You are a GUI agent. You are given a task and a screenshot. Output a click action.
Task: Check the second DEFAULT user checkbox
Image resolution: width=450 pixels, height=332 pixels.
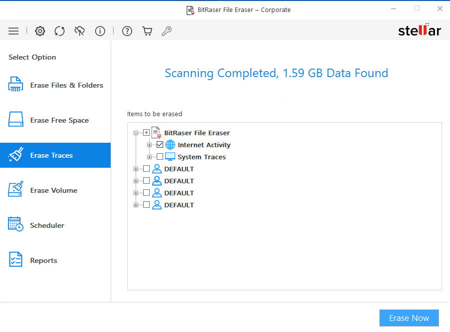click(x=146, y=181)
